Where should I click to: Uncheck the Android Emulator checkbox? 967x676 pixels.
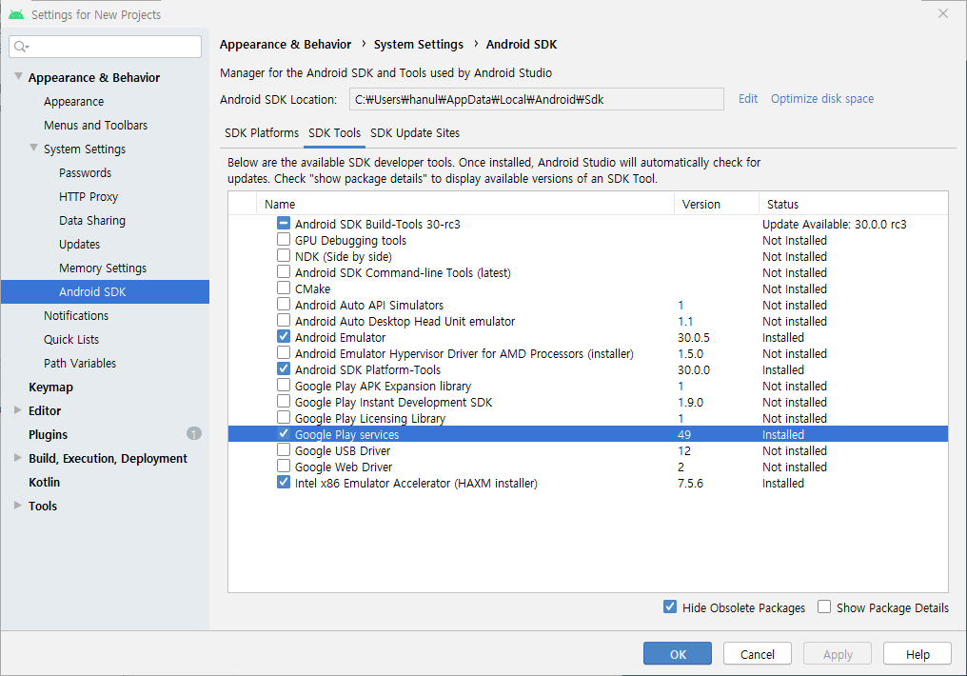tap(283, 336)
